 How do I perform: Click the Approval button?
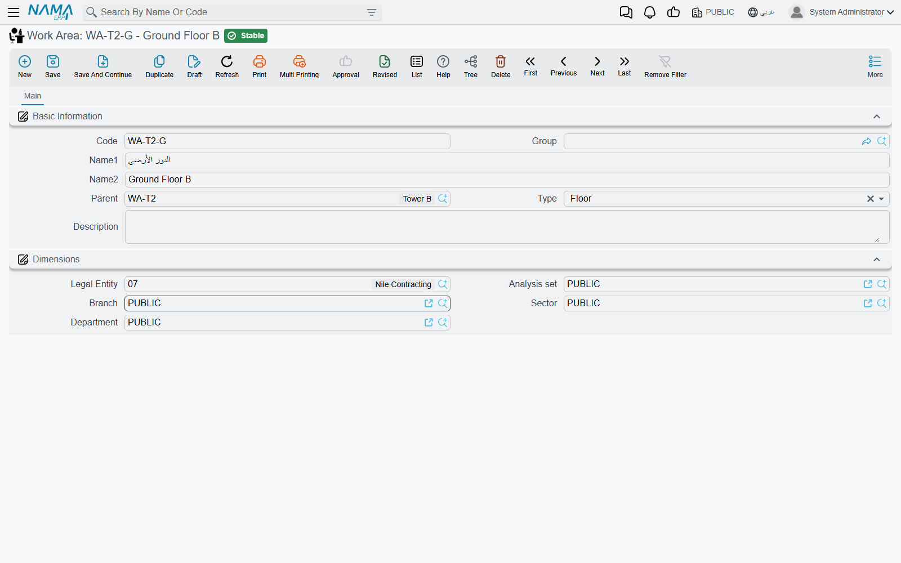346,66
